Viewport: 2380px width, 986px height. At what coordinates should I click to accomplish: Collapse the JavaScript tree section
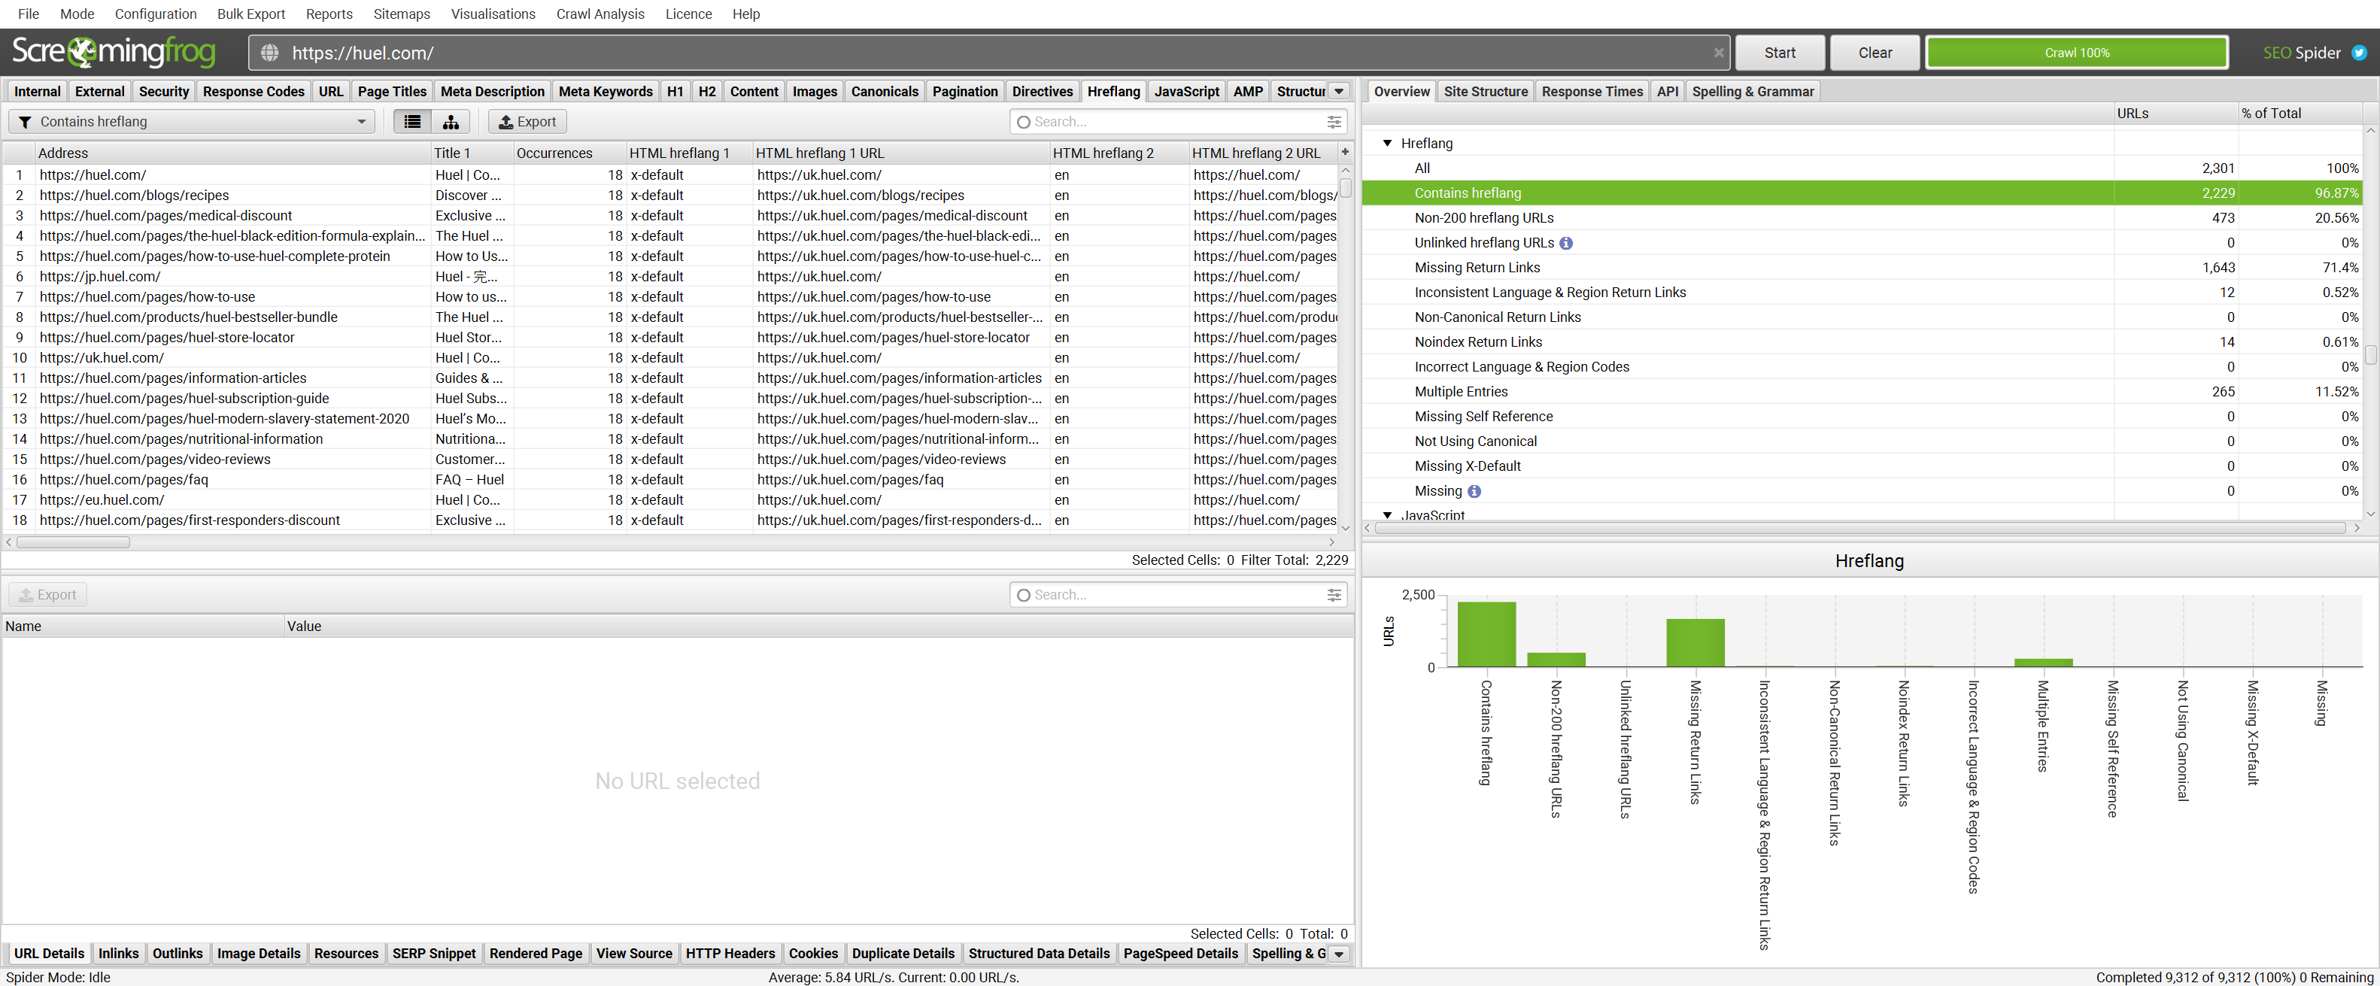click(x=1387, y=514)
